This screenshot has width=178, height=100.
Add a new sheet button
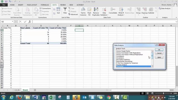[35, 90]
